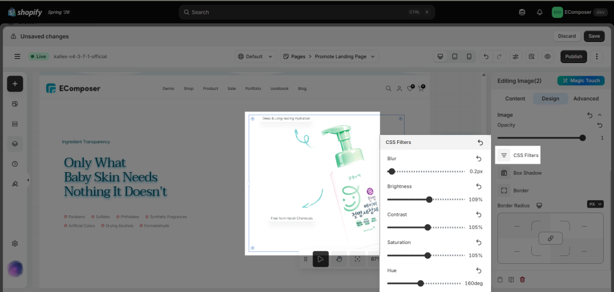This screenshot has width=614, height=292.
Task: Click the redo arrow in top toolbar
Action: click(x=499, y=56)
